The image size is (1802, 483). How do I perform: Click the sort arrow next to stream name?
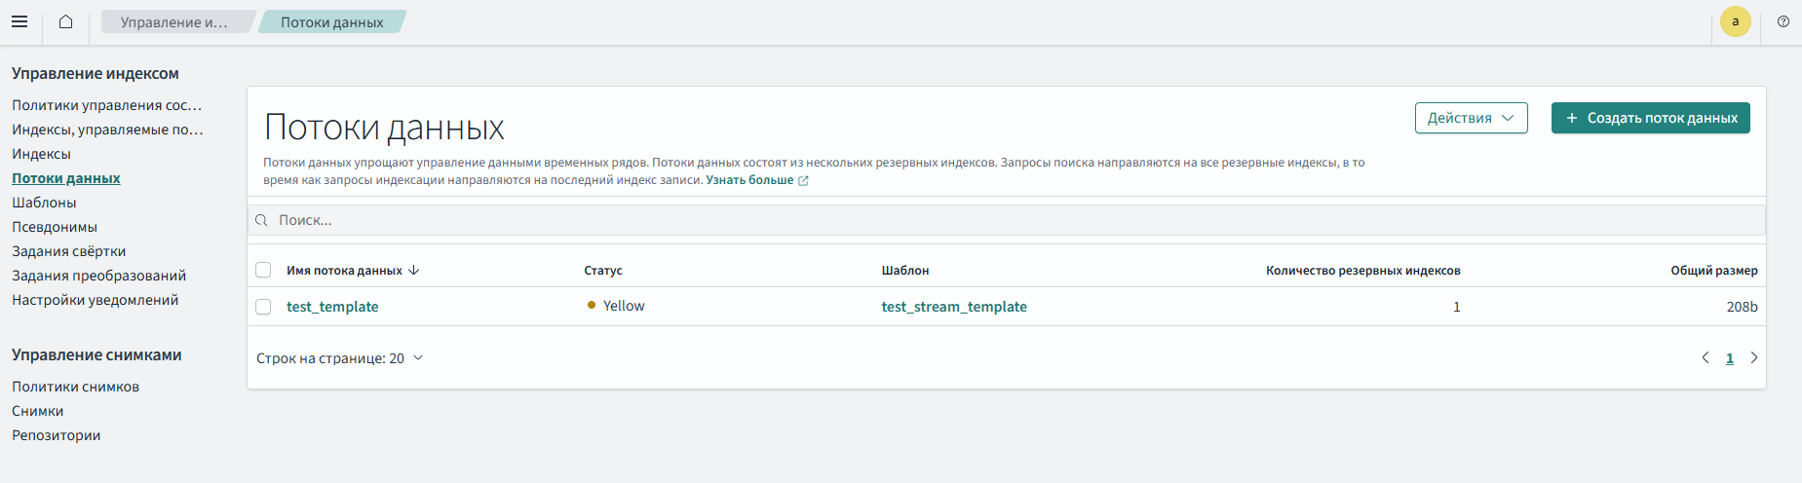[x=414, y=270]
